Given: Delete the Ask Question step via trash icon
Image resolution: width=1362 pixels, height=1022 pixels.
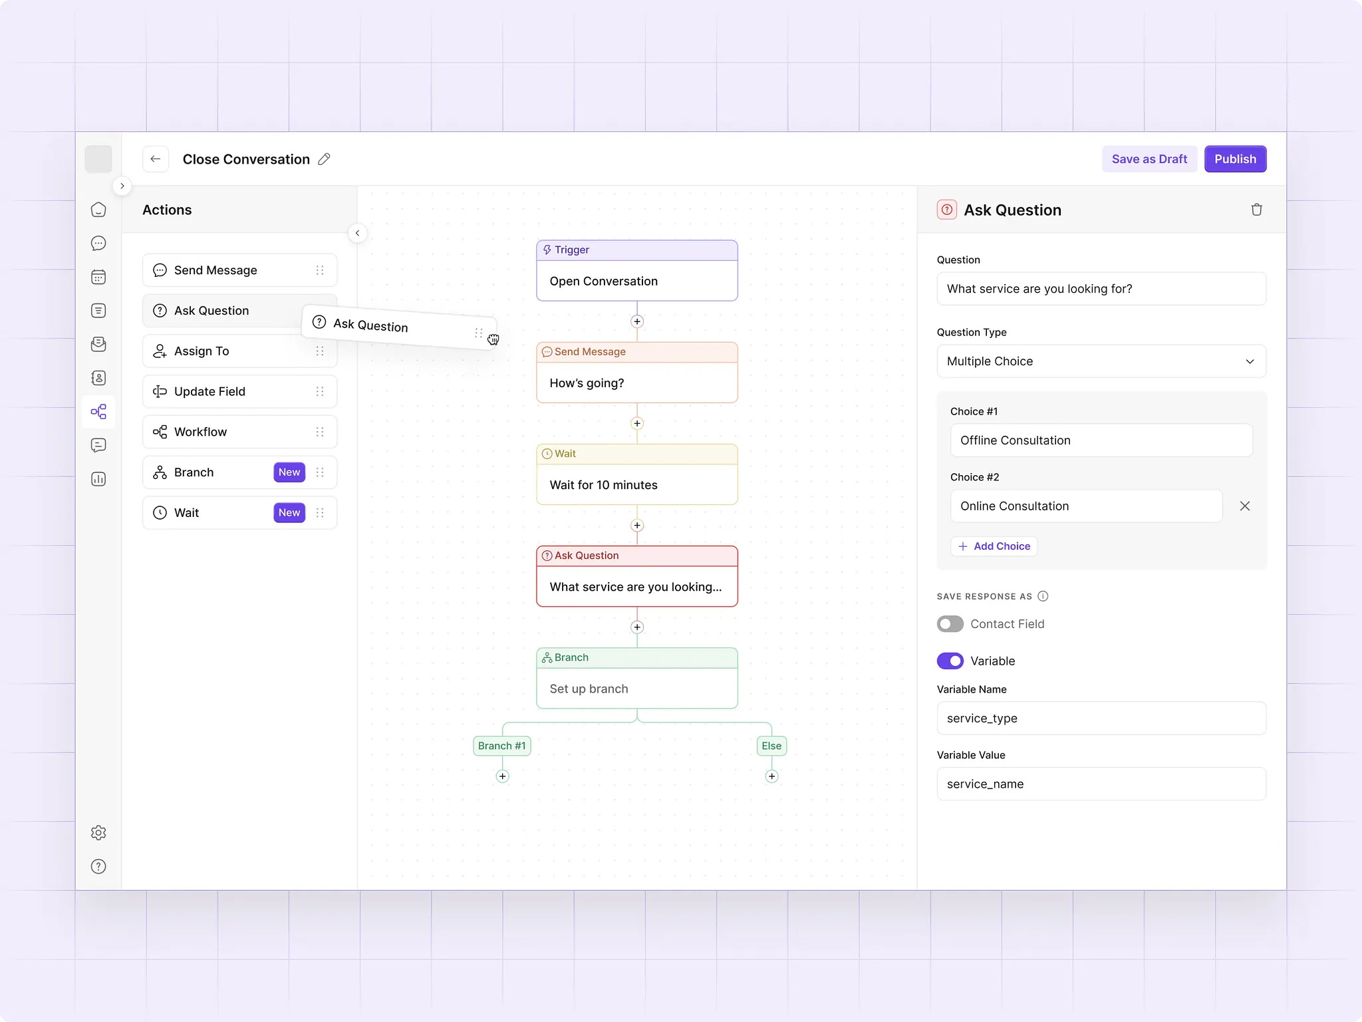Looking at the screenshot, I should (1256, 210).
